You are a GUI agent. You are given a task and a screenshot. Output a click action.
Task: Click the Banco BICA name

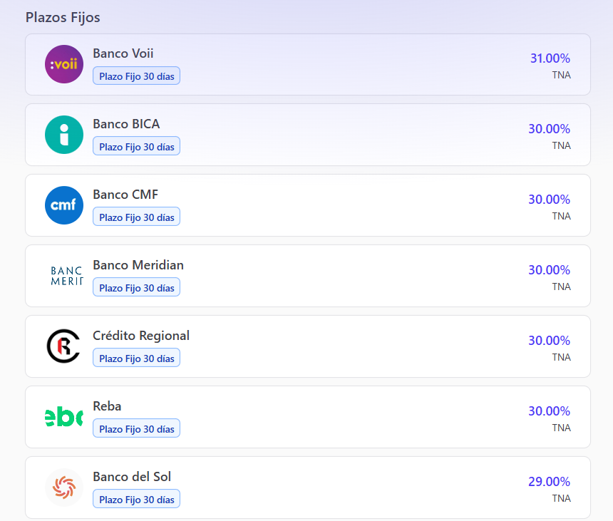[126, 124]
